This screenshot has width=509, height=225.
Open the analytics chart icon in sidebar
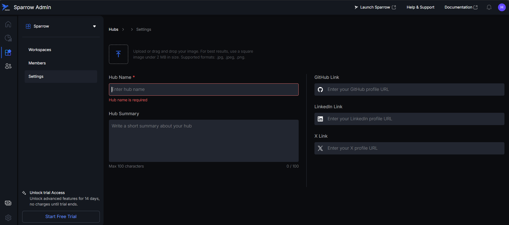(8, 38)
